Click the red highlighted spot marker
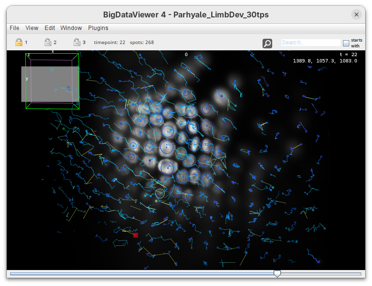 coord(136,235)
